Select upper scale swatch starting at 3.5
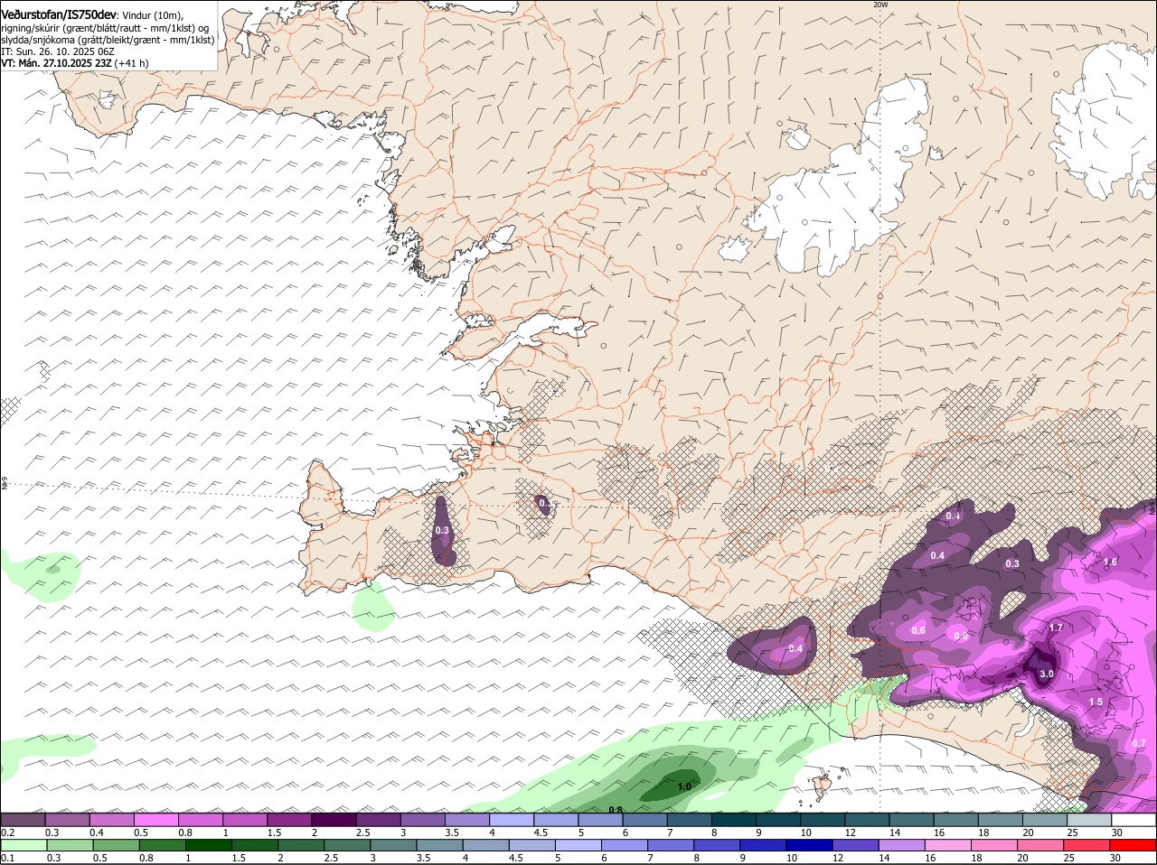This screenshot has width=1157, height=865. 466,820
